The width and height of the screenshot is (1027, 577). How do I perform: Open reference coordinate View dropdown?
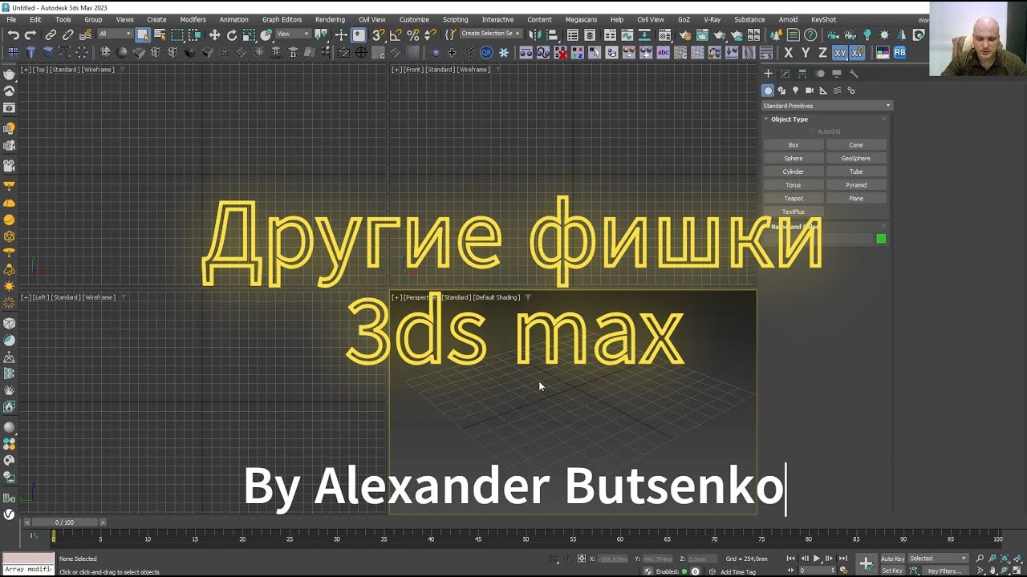coord(293,34)
